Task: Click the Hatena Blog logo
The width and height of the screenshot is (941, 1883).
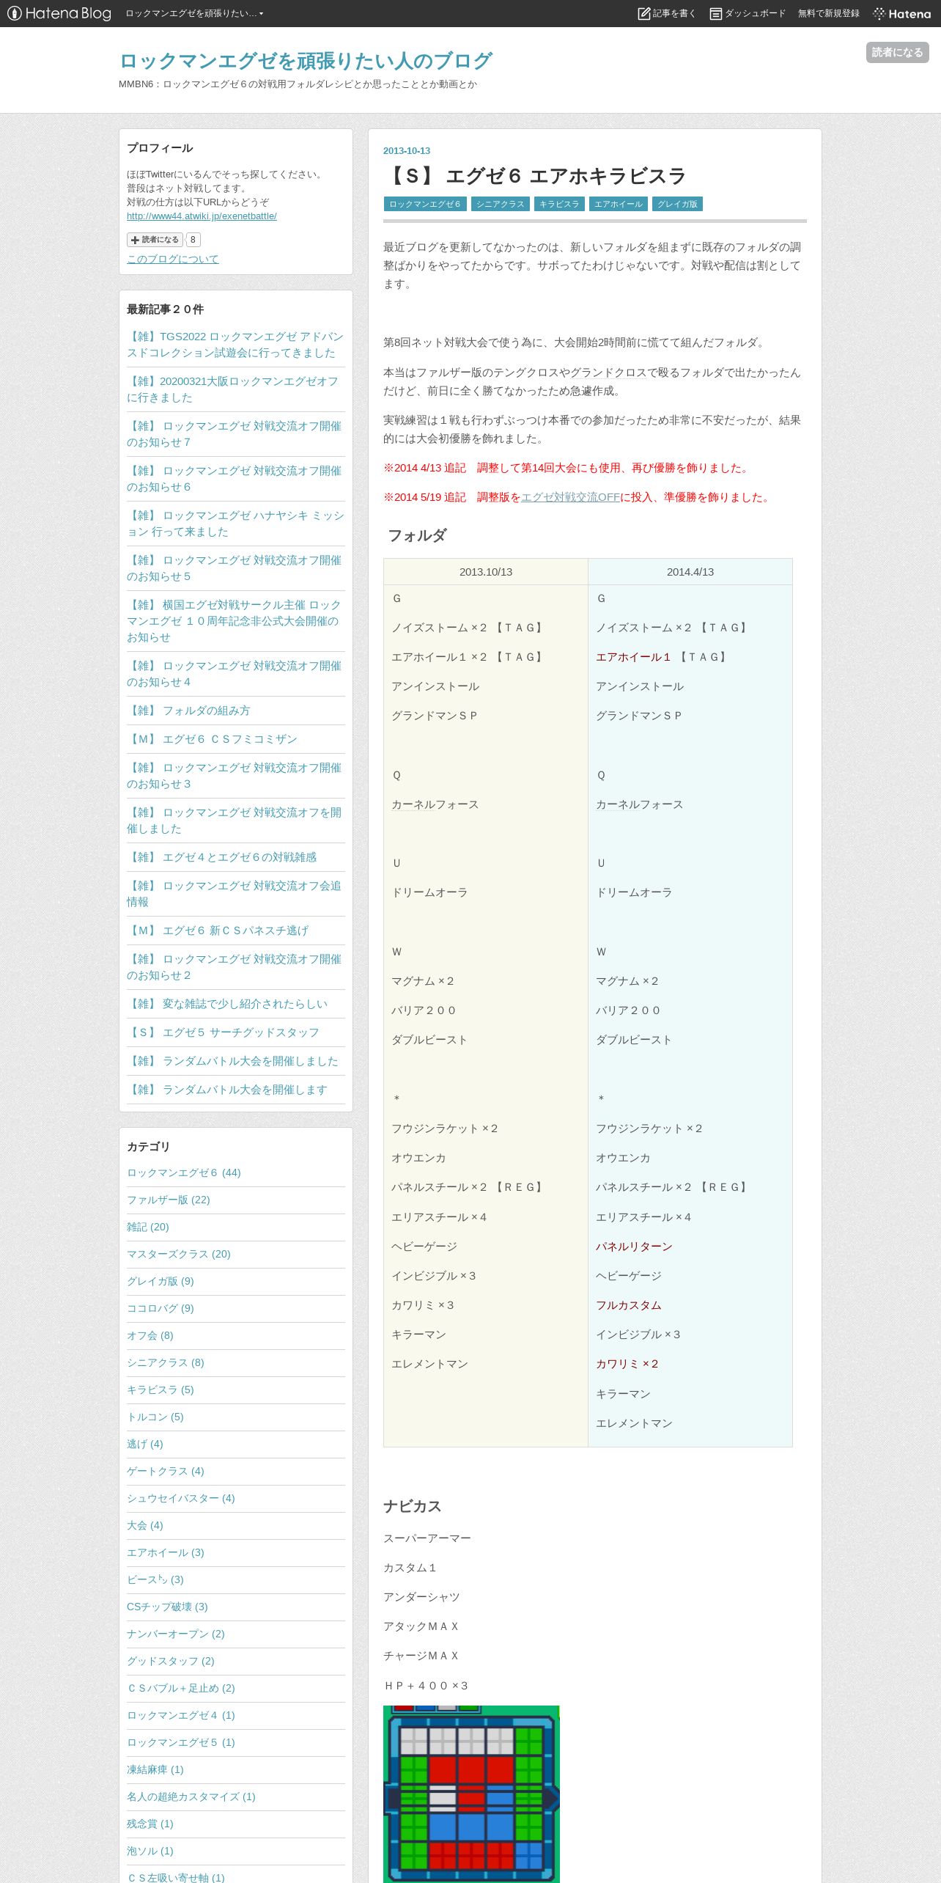Action: click(x=59, y=13)
